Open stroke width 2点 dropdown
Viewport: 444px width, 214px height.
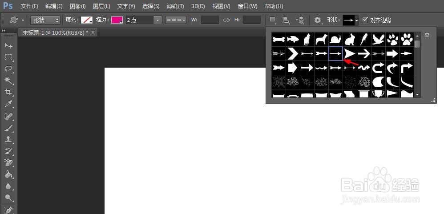158,20
